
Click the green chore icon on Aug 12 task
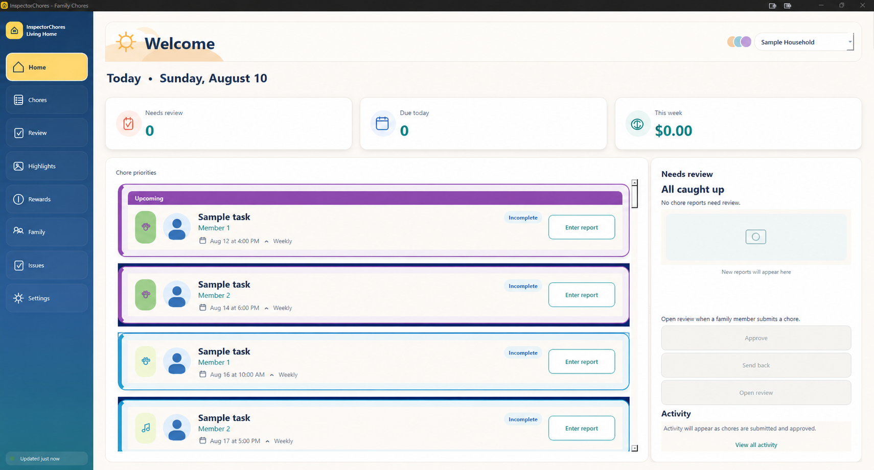click(146, 227)
